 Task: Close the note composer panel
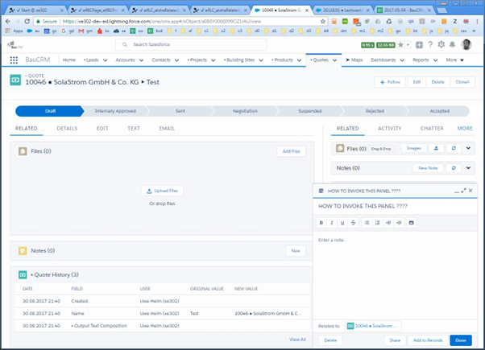pyautogui.click(x=470, y=191)
